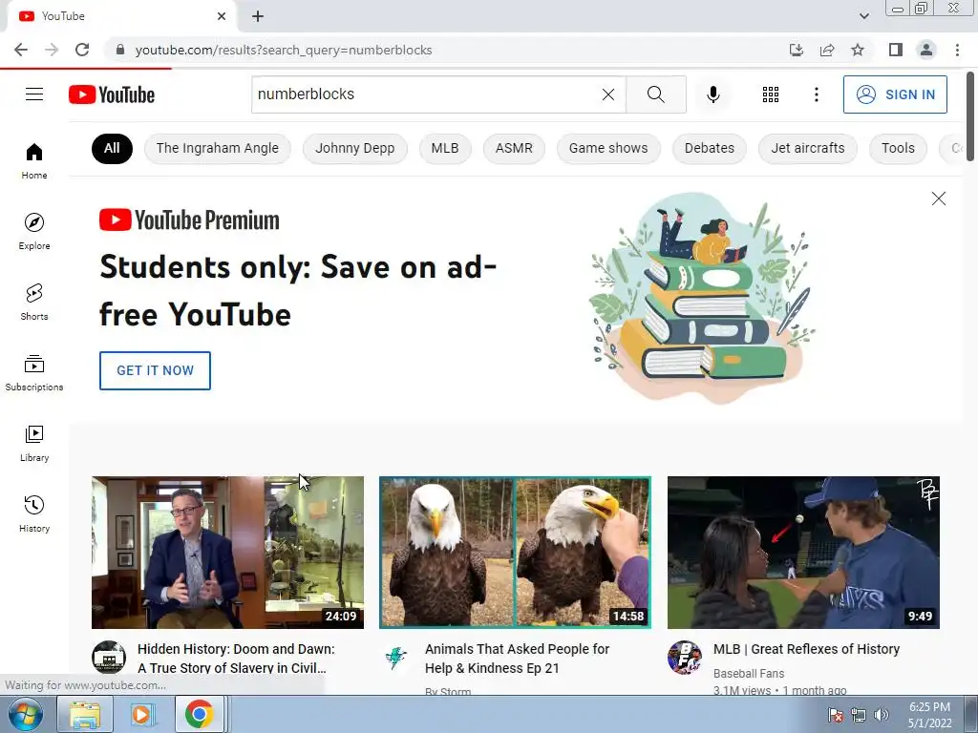The image size is (978, 733).
Task: Click the Action Center flag tray icon
Action: (x=835, y=715)
